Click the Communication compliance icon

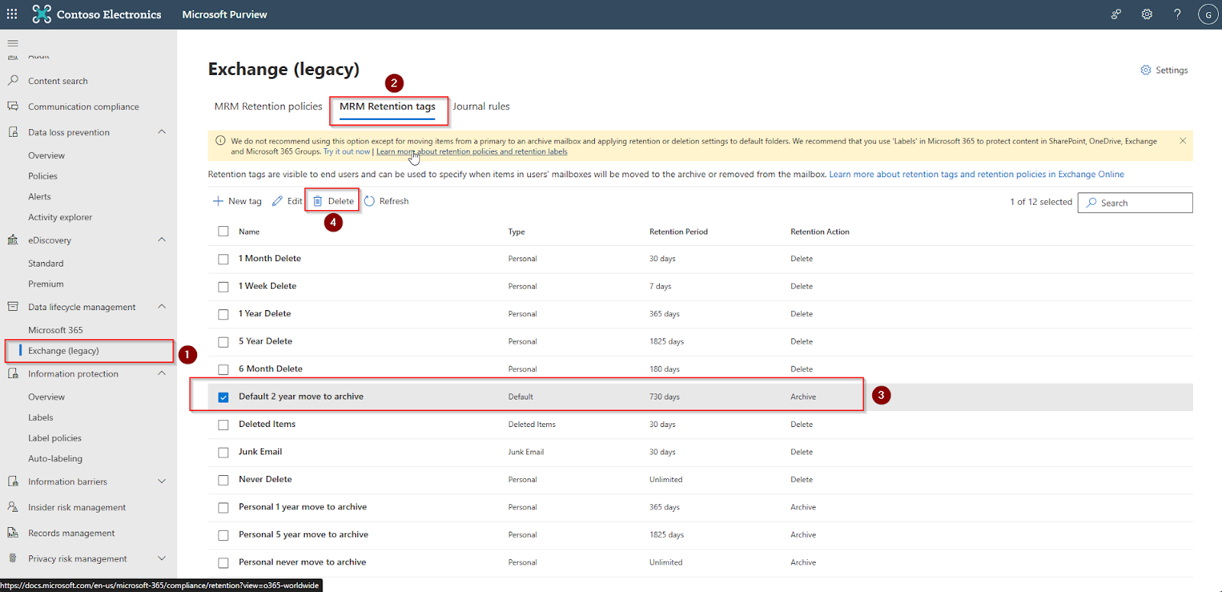pyautogui.click(x=13, y=106)
